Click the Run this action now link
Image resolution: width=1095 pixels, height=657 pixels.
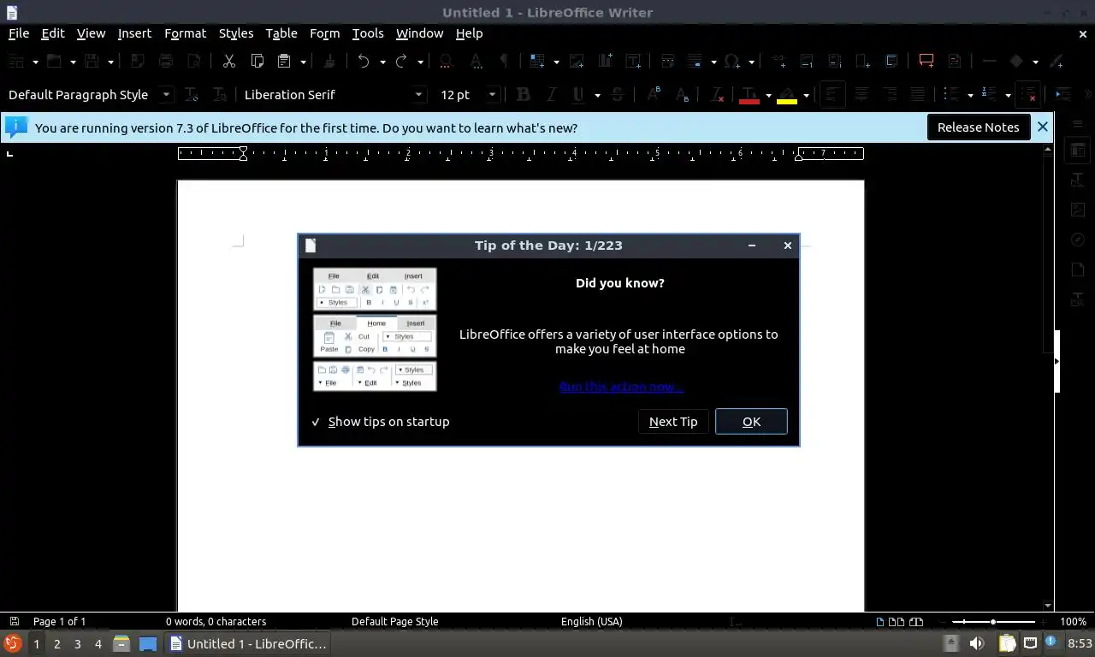coord(621,387)
